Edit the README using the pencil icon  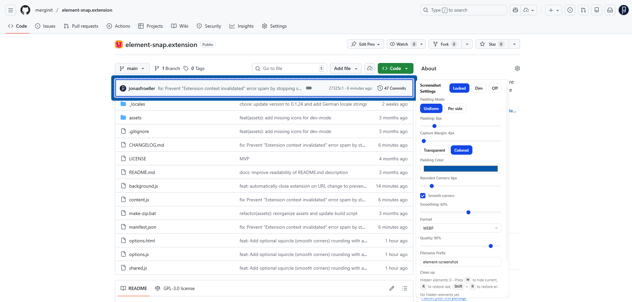[x=391, y=288]
